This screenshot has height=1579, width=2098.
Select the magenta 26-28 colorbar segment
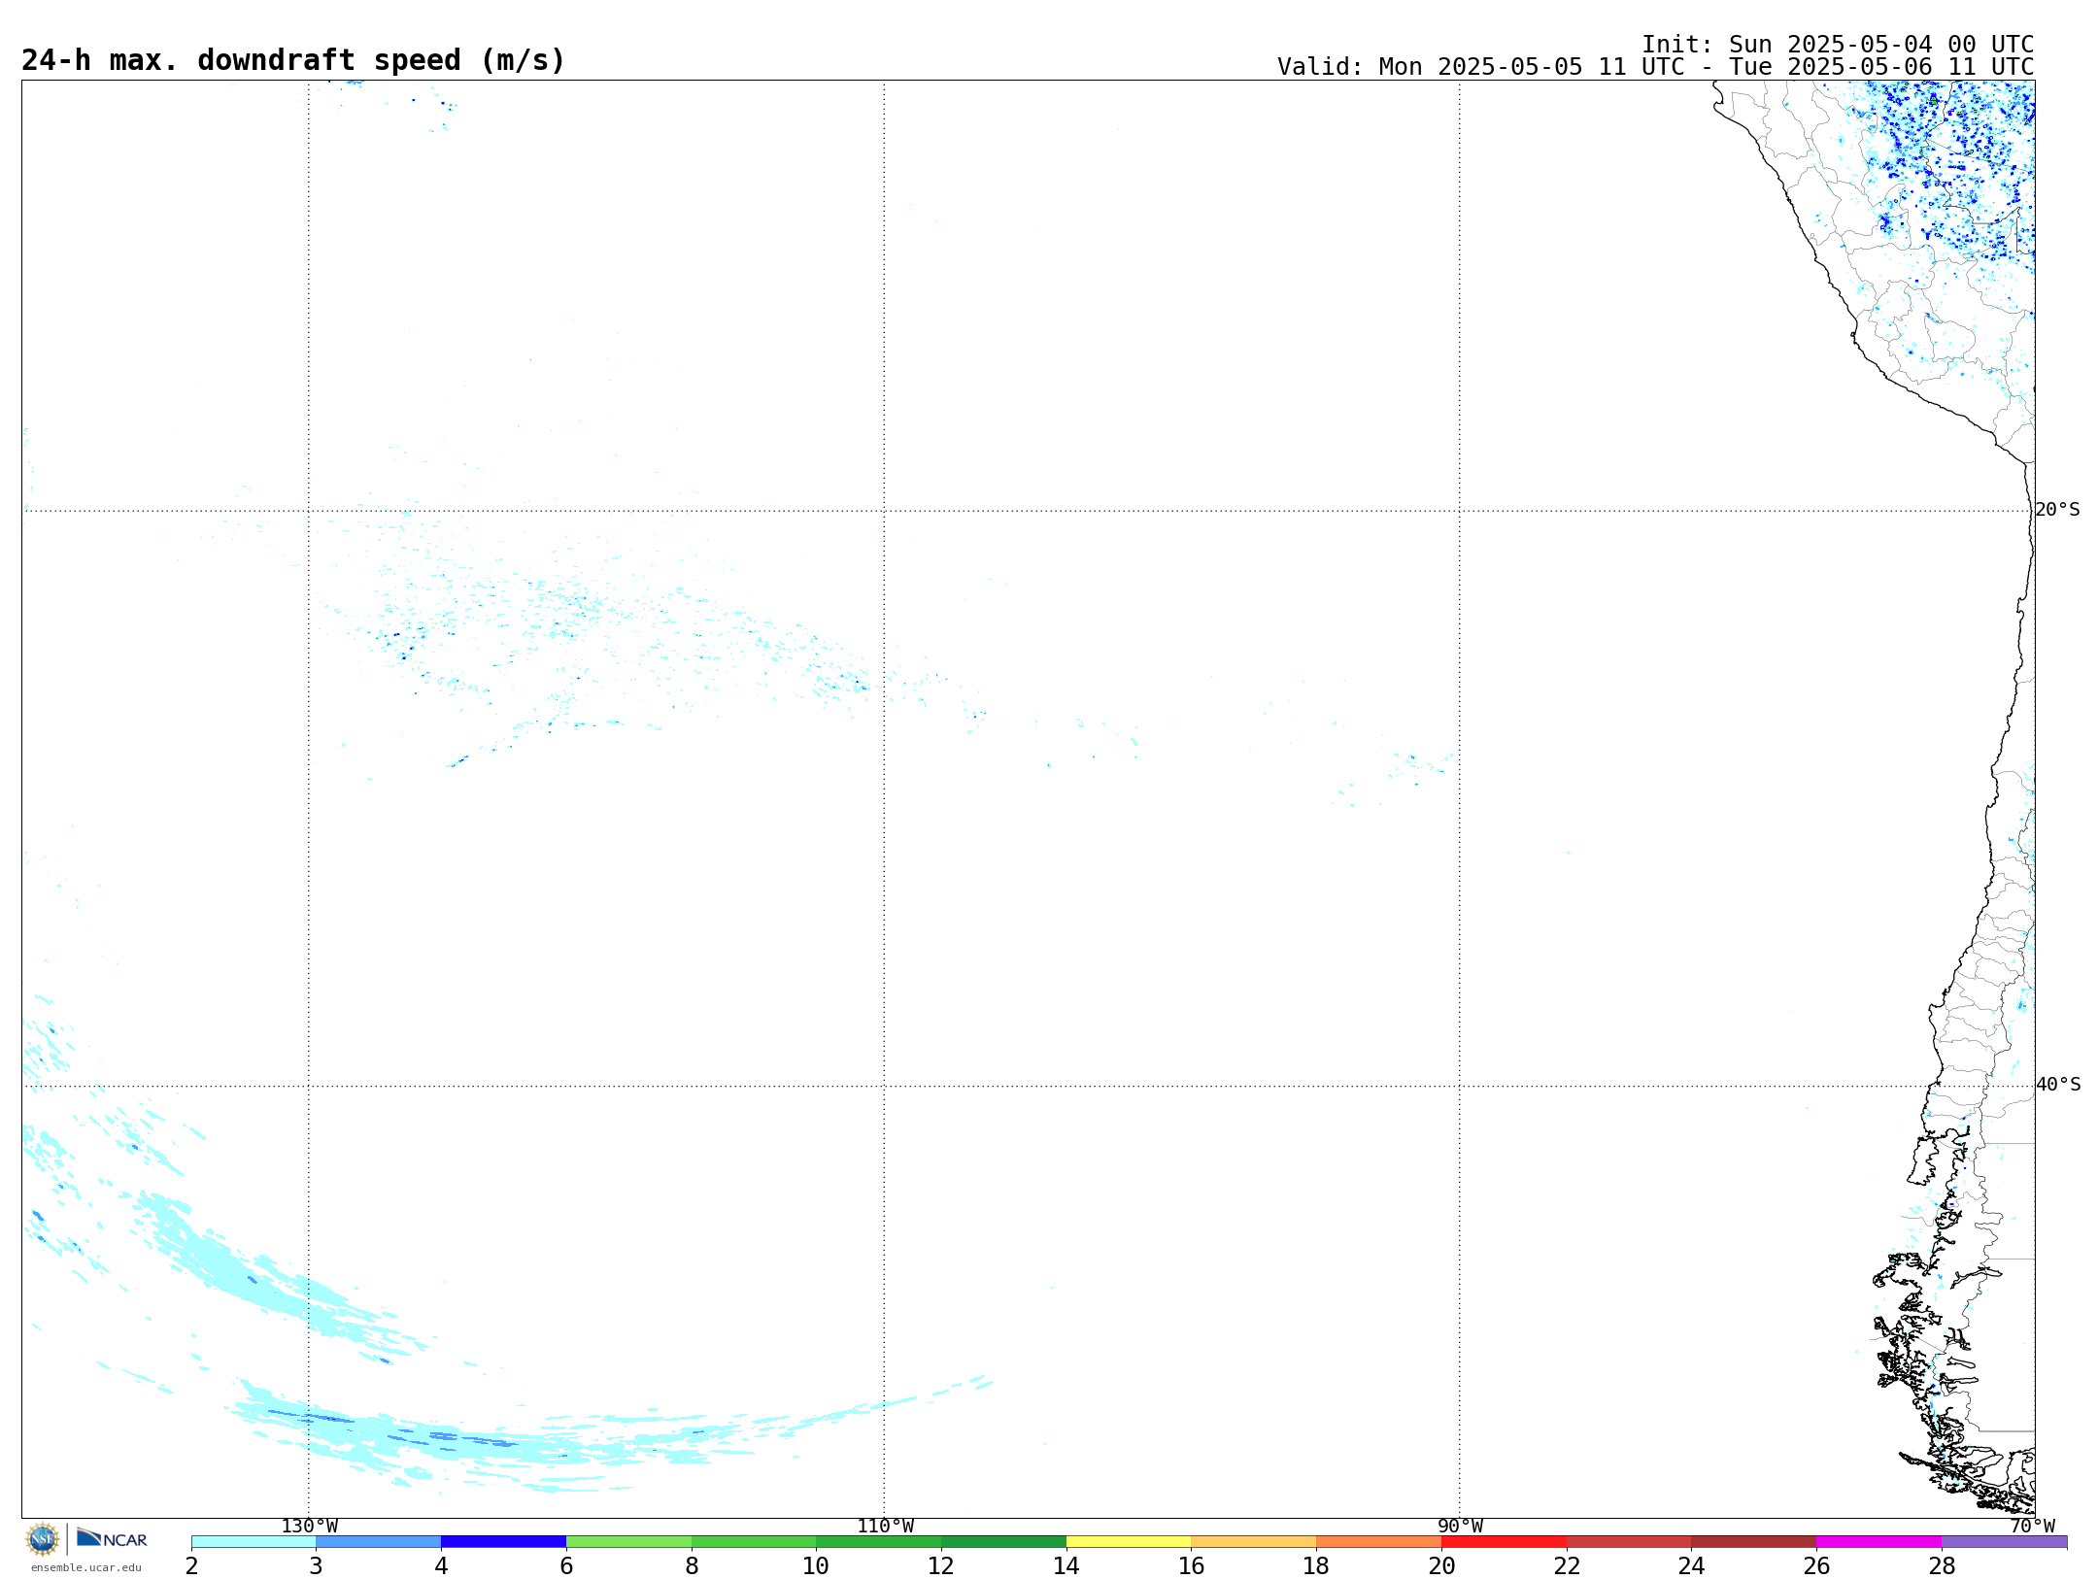[1879, 1542]
